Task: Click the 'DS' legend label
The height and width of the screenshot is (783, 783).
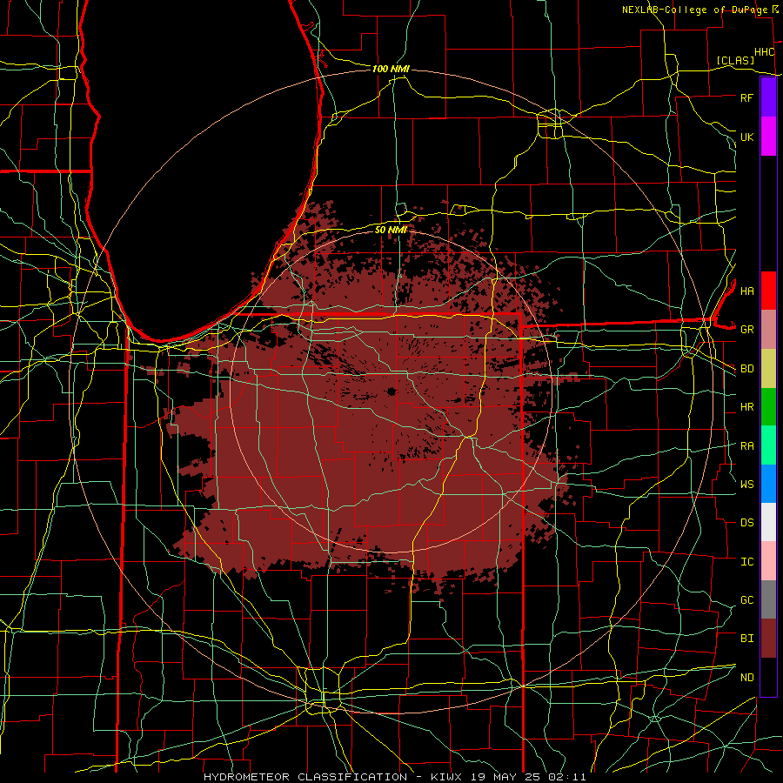Action: 746,523
